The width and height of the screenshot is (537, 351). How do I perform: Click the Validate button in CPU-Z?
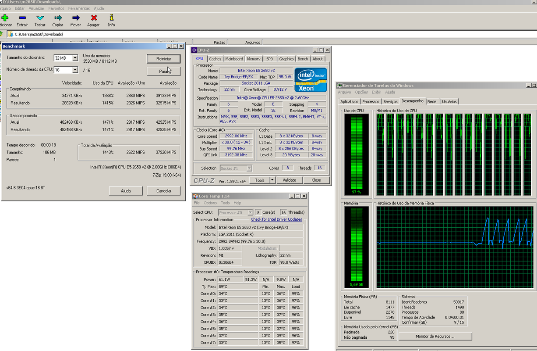click(289, 180)
